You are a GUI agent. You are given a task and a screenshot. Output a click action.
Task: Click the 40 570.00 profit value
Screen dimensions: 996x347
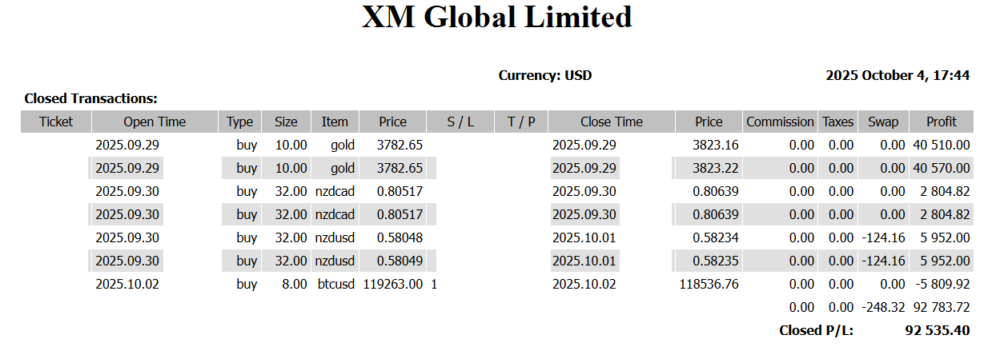(x=941, y=168)
